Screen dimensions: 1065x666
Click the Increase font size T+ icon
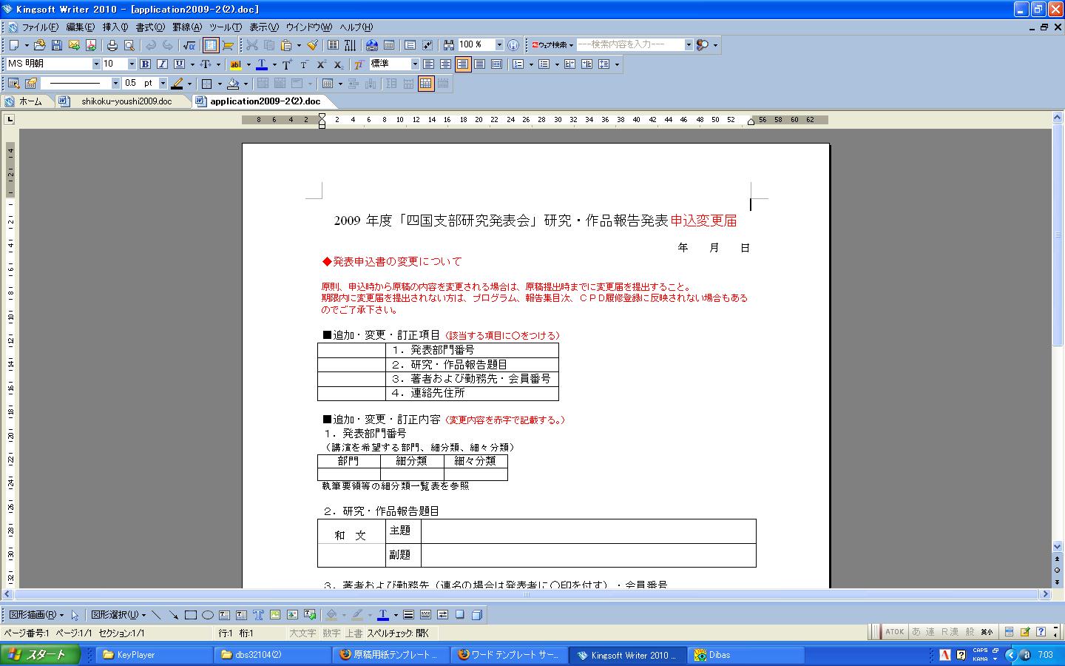(x=287, y=64)
